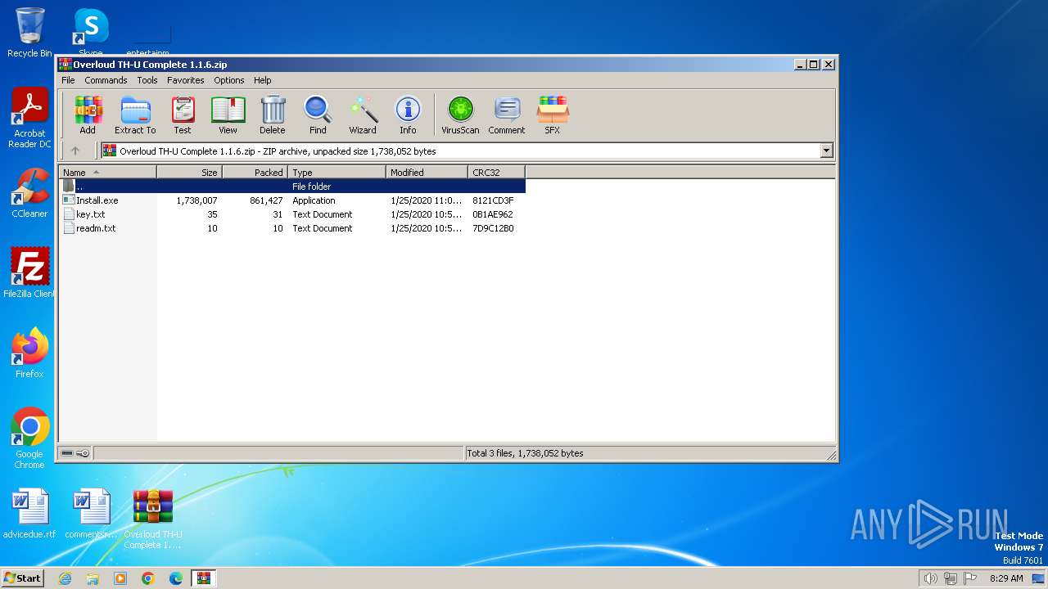The image size is (1048, 589).
Task: Sort file list by CRC32 column
Action: click(496, 172)
